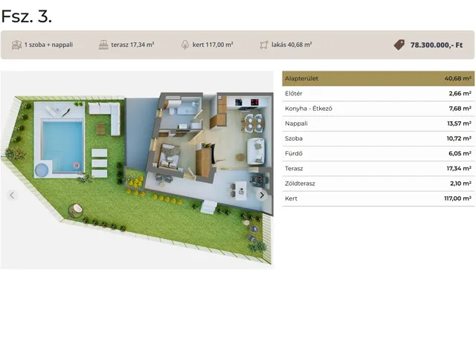Screen dimensions: 476x357
Task: Advance to next floor plan image
Action: (x=262, y=195)
